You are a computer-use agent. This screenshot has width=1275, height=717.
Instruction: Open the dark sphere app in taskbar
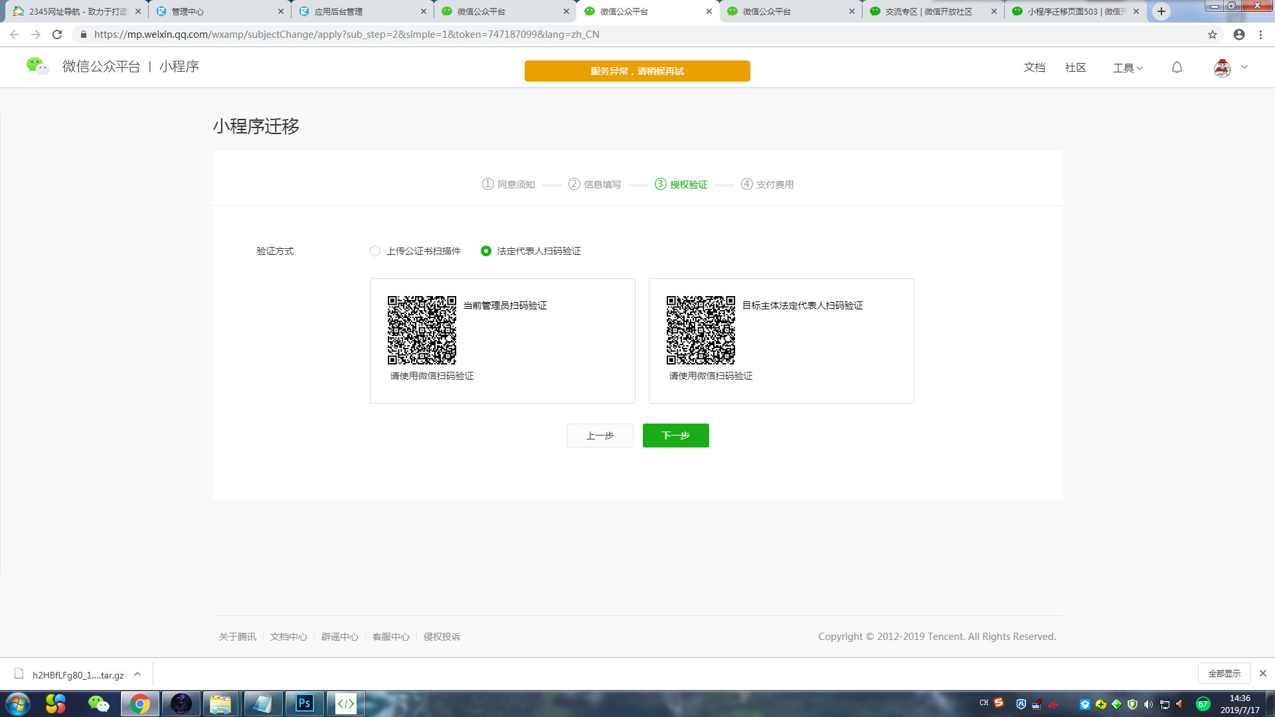(181, 704)
